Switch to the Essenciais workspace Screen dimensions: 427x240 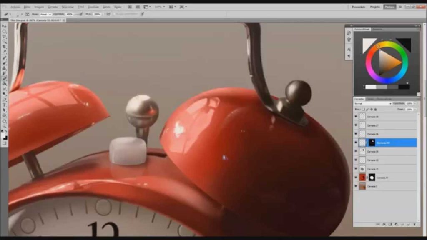pyautogui.click(x=359, y=7)
